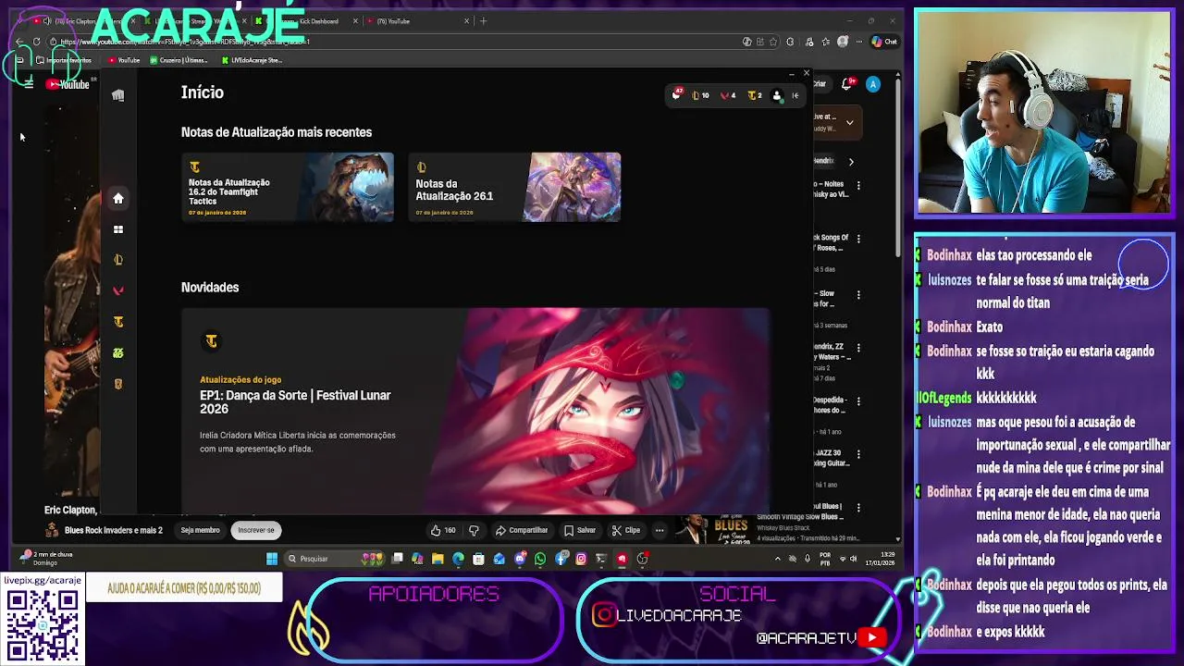Open Windows Start menu
The height and width of the screenshot is (666, 1184).
point(272,559)
